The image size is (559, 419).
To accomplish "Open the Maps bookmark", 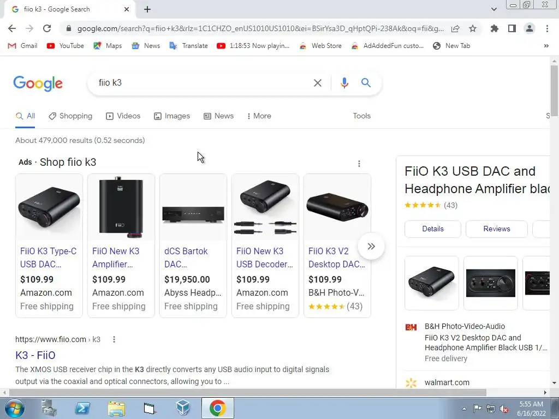I will click(108, 46).
